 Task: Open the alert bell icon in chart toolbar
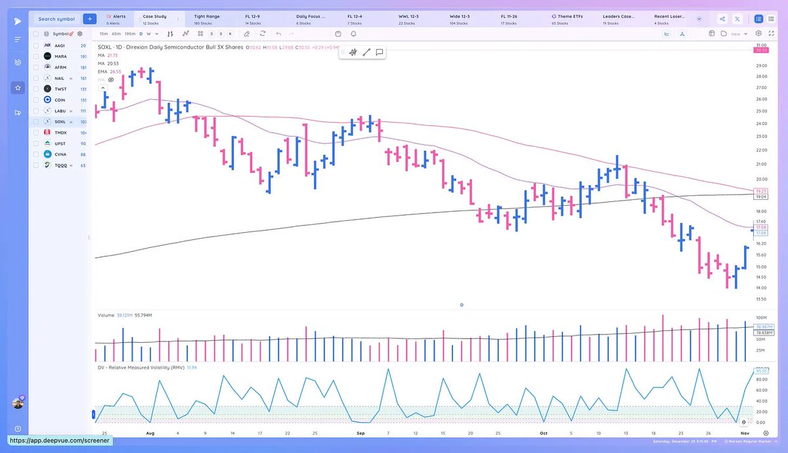point(353,33)
